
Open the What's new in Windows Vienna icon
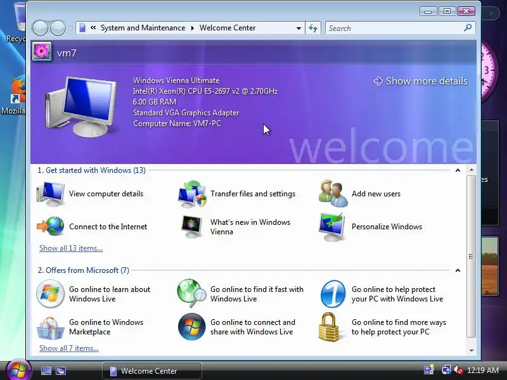click(x=192, y=227)
